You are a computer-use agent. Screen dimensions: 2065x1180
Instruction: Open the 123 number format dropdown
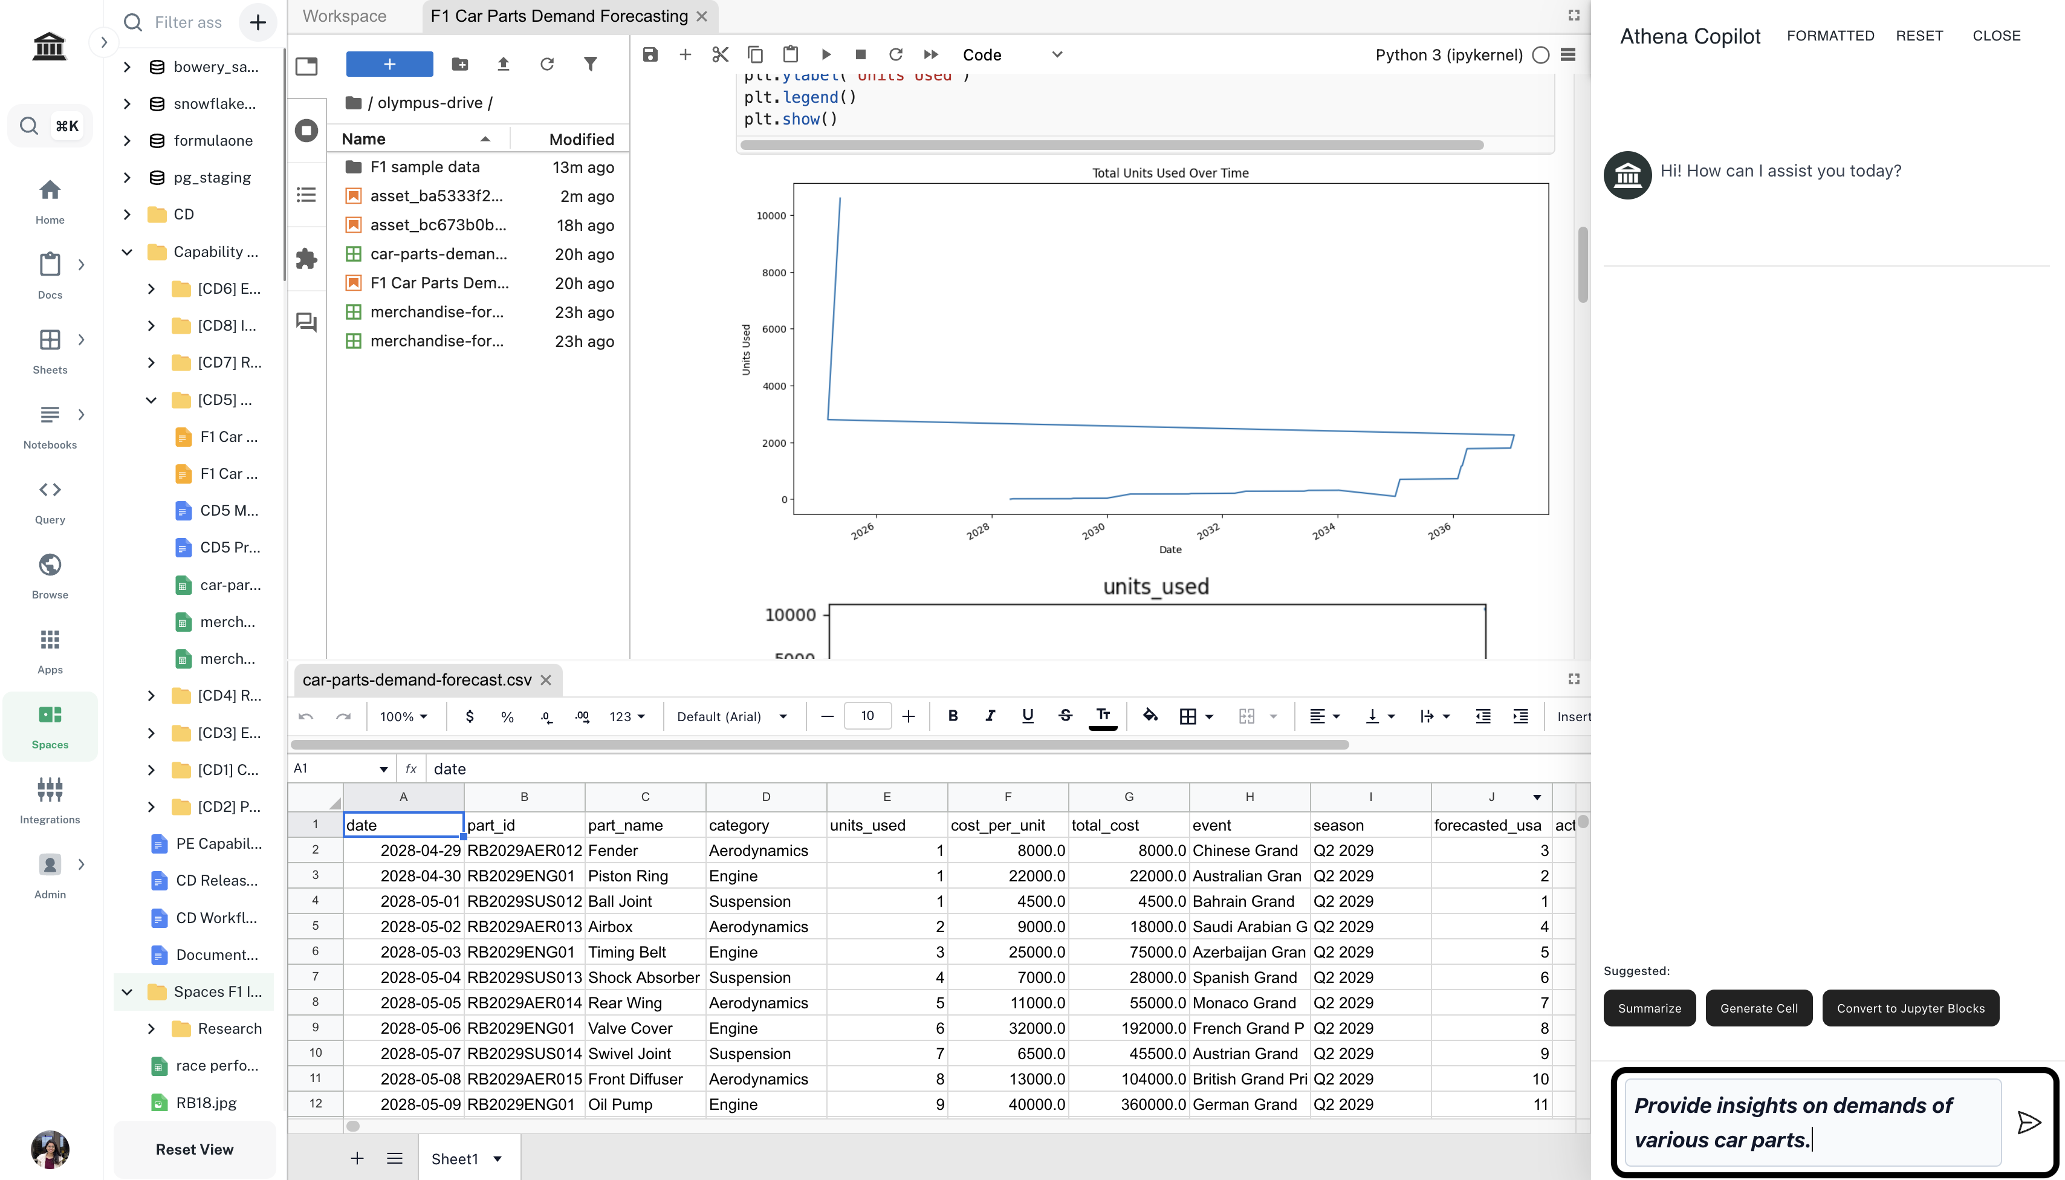[627, 716]
